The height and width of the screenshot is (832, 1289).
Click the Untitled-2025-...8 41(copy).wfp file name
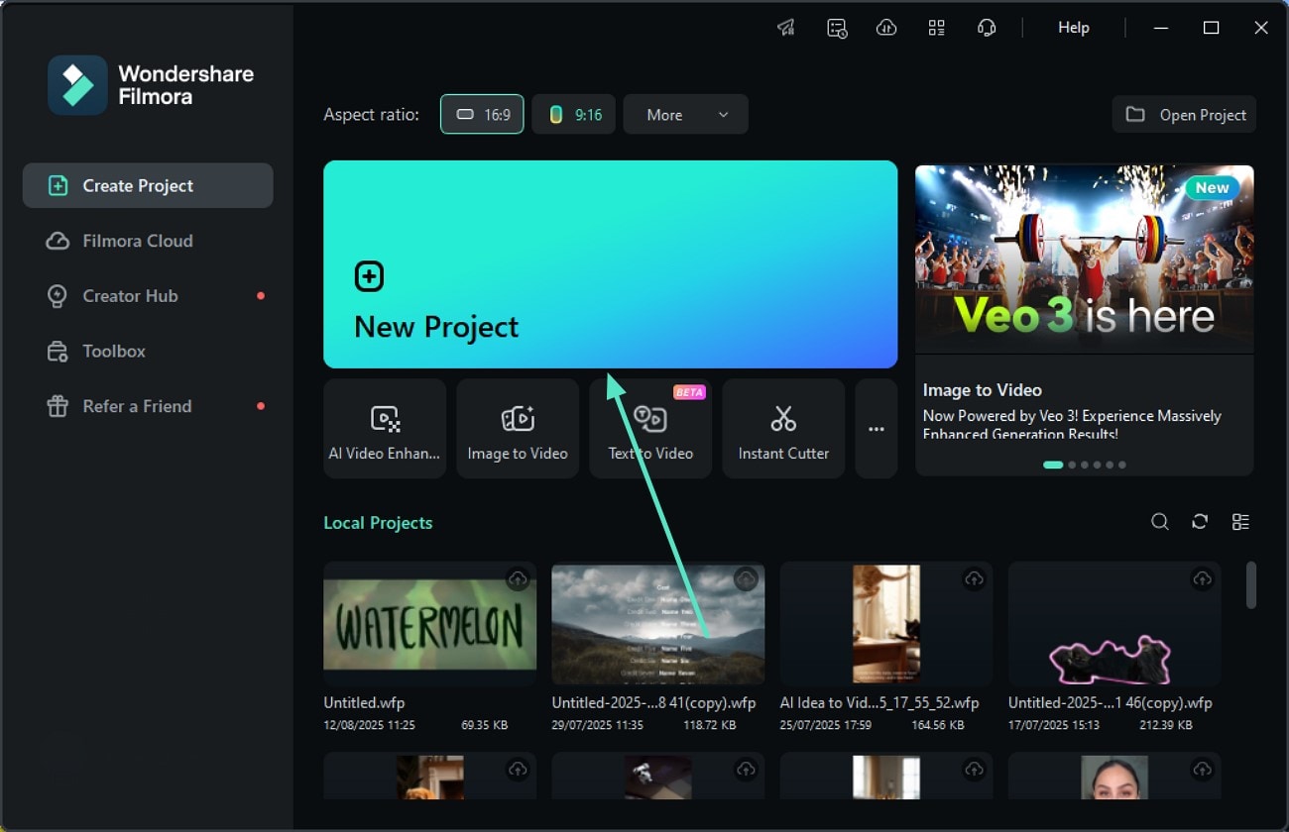pos(653,702)
